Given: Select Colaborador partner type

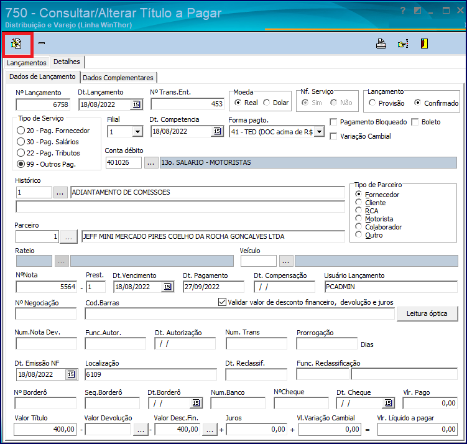Looking at the screenshot, I should [359, 226].
